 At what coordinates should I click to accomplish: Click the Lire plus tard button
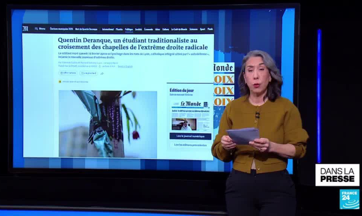(88, 73)
